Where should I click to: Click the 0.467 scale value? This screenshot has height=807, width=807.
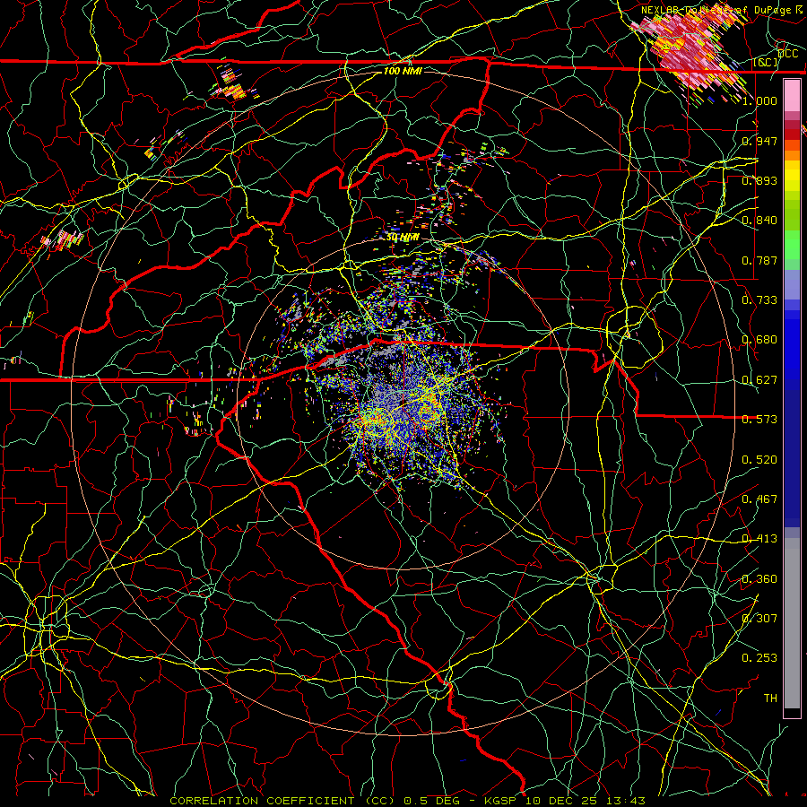[759, 499]
